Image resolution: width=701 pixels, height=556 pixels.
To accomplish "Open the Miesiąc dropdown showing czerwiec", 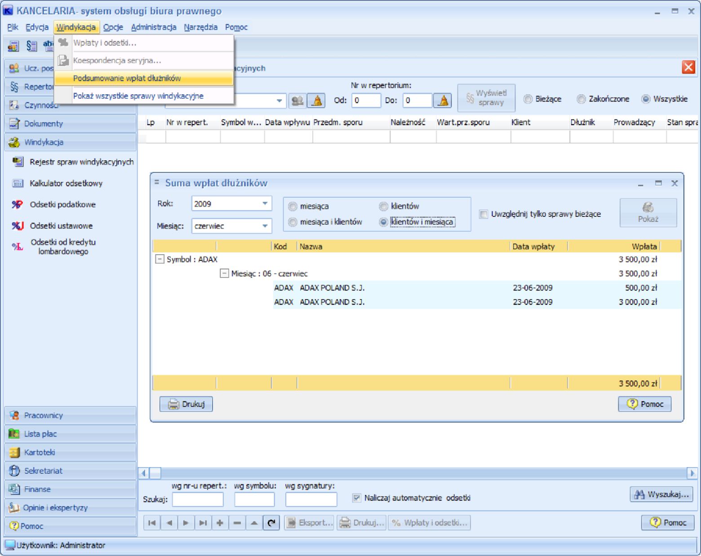I will (x=265, y=226).
